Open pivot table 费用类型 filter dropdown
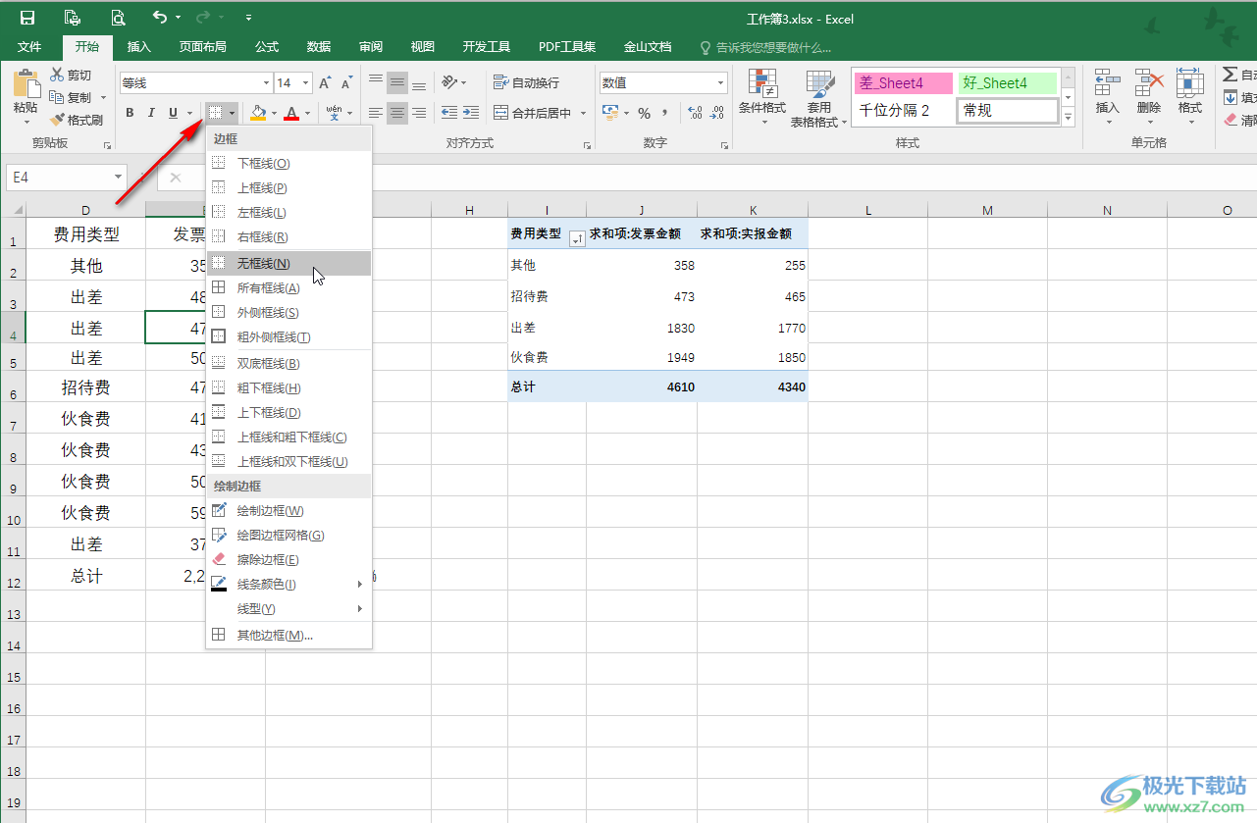 click(576, 237)
